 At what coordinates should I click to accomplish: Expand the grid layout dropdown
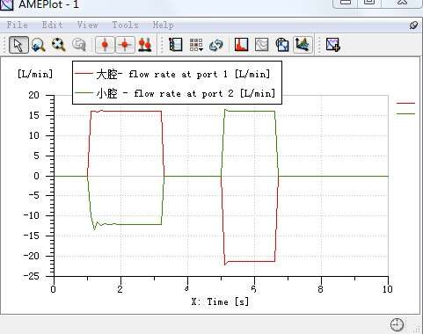(x=196, y=45)
